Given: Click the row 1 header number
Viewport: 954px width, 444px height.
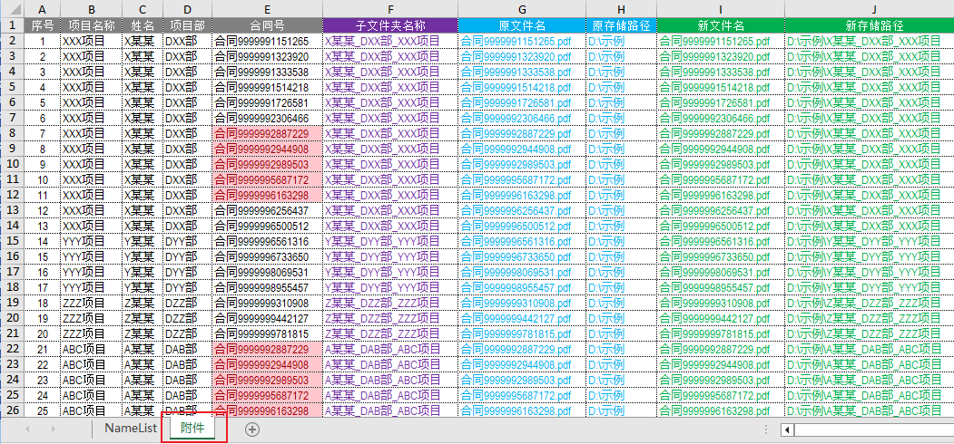Looking at the screenshot, I should click(12, 25).
